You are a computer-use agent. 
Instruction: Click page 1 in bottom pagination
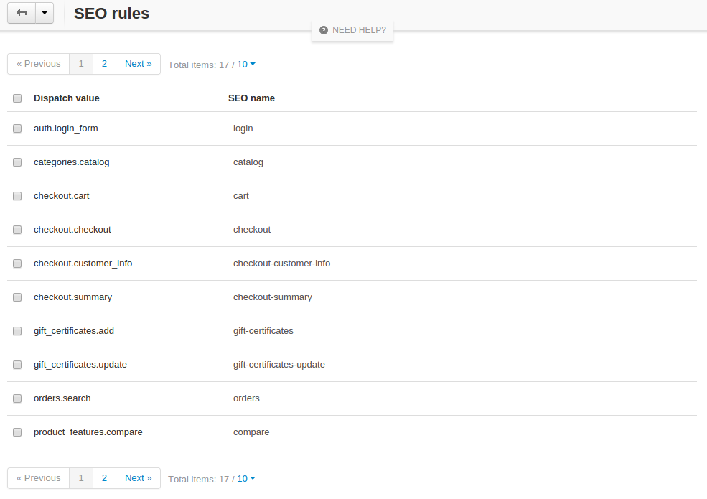(81, 478)
